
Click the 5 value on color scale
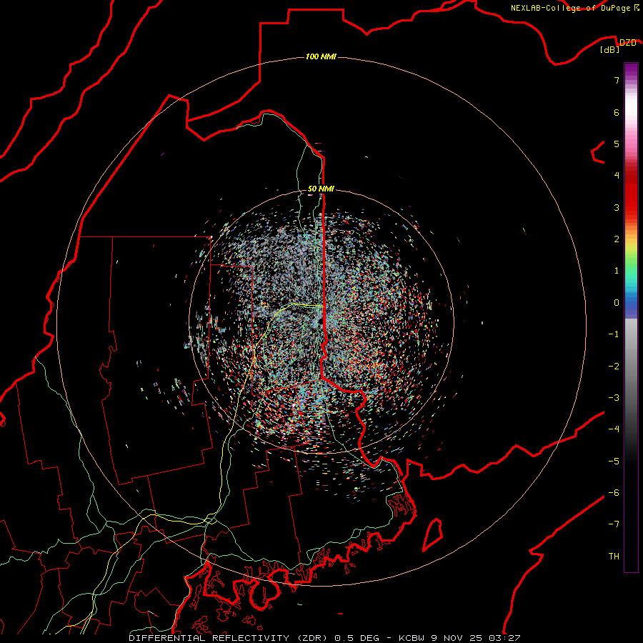(x=617, y=144)
